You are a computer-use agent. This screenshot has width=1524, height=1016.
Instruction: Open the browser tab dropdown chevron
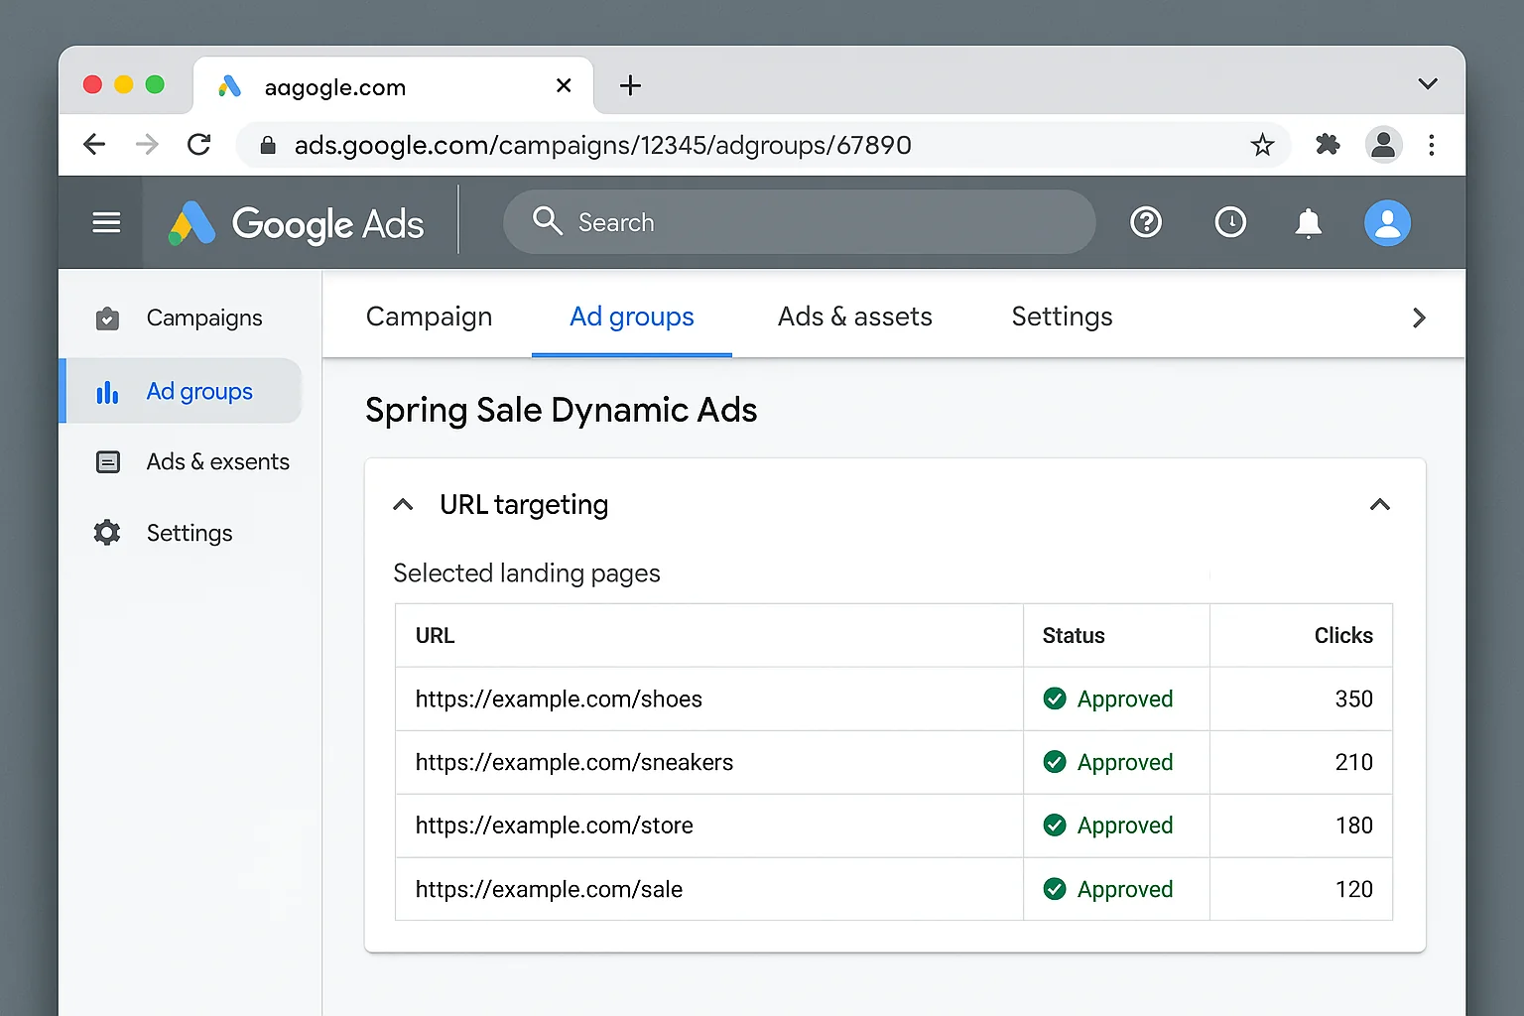pos(1428,84)
